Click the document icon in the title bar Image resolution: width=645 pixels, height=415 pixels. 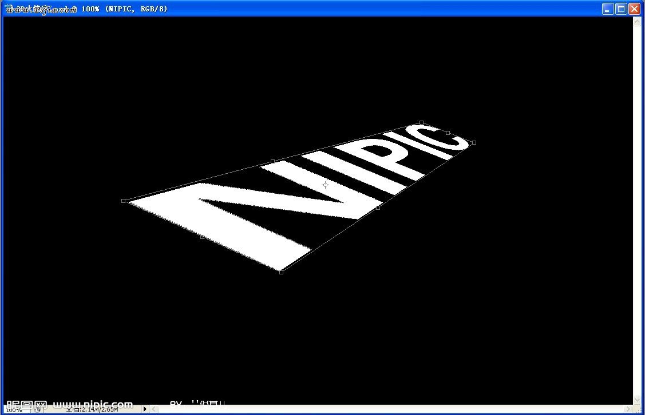[9, 8]
